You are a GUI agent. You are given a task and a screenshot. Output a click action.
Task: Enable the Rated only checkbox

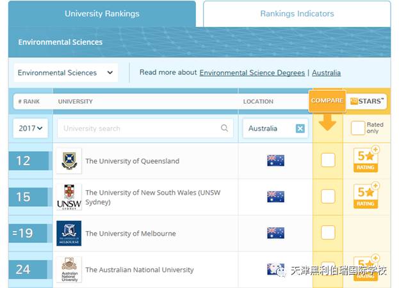point(358,128)
